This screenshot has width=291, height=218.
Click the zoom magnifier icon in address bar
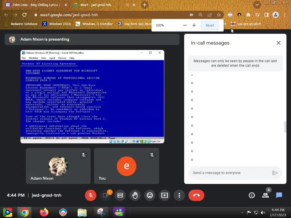[200, 15]
